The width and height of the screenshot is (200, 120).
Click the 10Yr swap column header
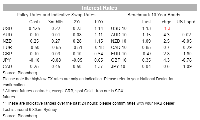(99, 22)
